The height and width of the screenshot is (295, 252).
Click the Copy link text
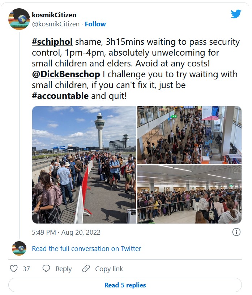coord(109,269)
